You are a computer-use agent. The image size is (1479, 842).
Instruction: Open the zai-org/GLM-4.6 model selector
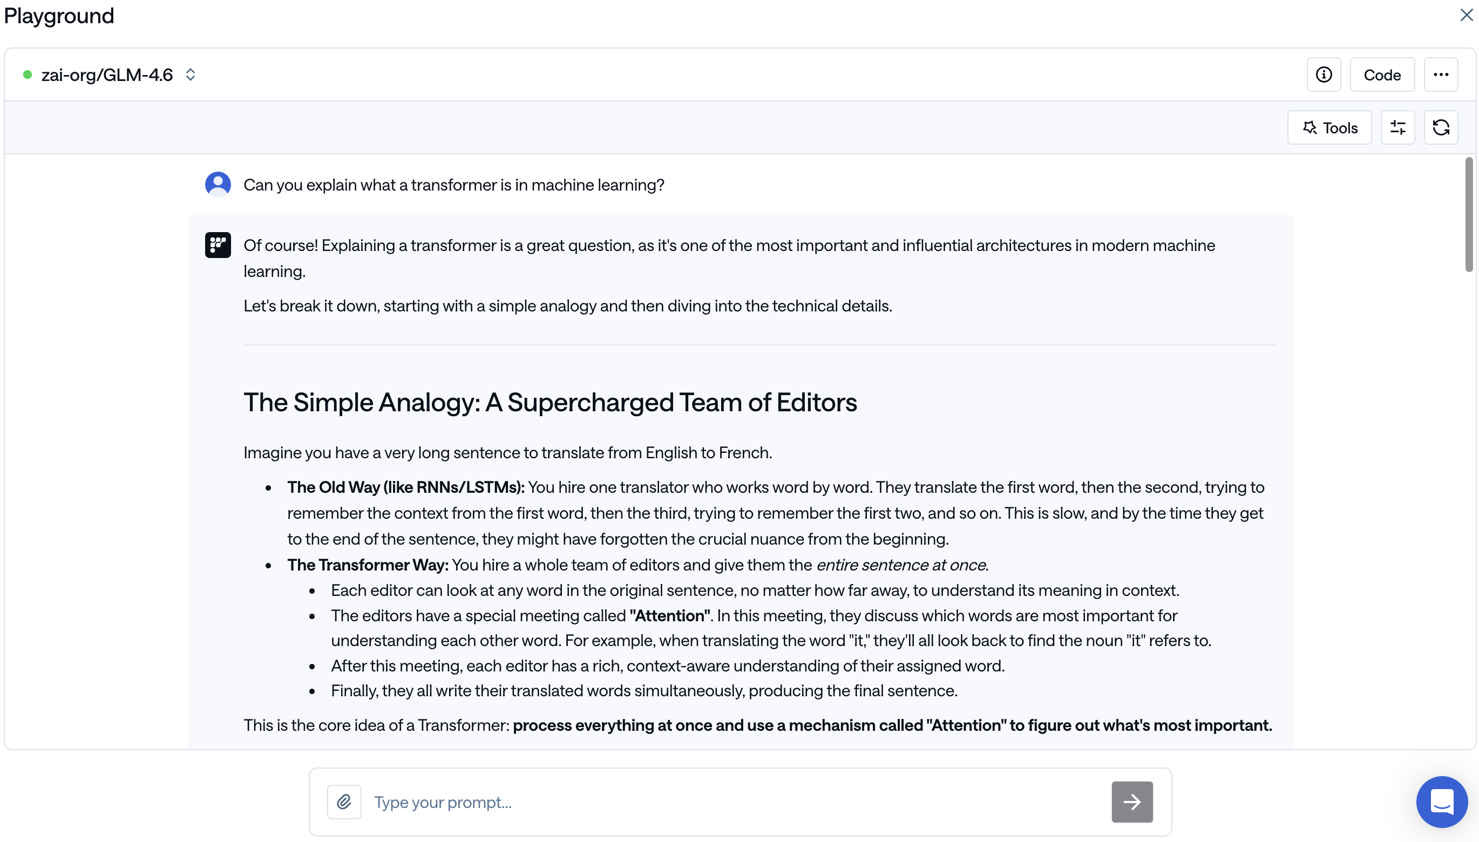click(107, 74)
